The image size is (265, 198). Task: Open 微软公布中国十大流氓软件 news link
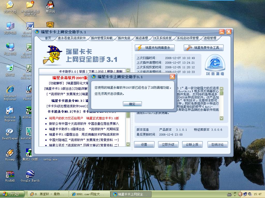[x=68, y=123]
